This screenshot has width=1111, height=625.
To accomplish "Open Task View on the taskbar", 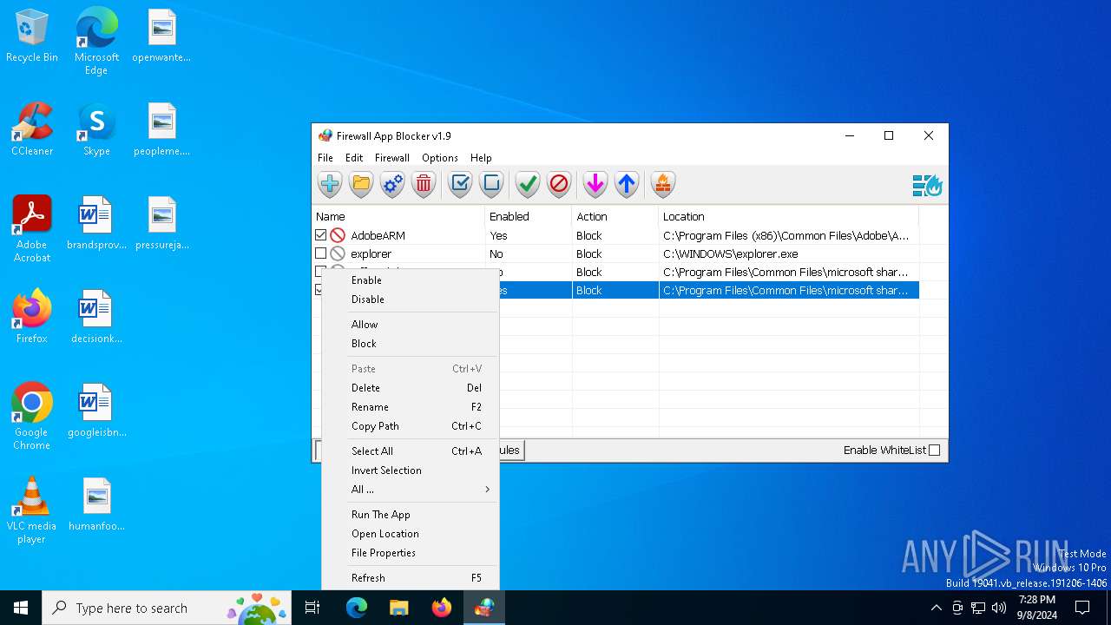I will tap(312, 608).
